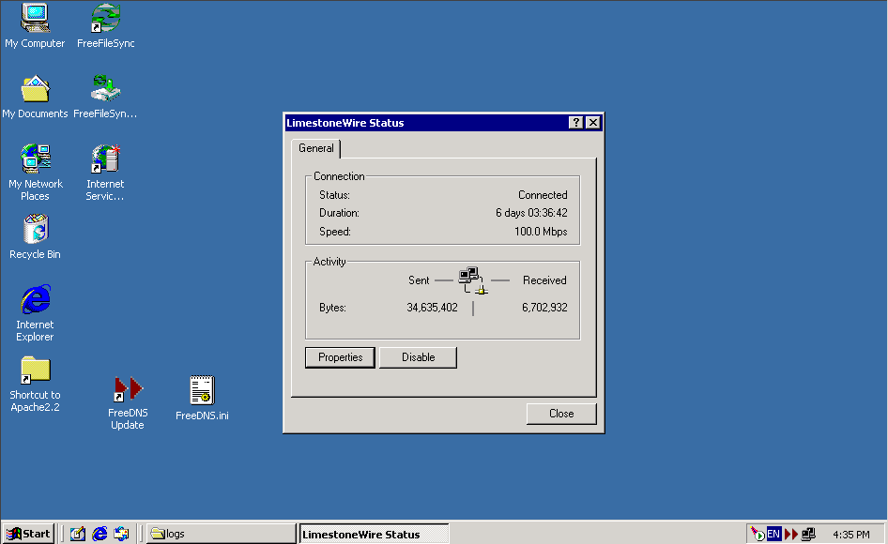Select the Internet Services shortcut icon
This screenshot has width=888, height=544.
pos(105,159)
